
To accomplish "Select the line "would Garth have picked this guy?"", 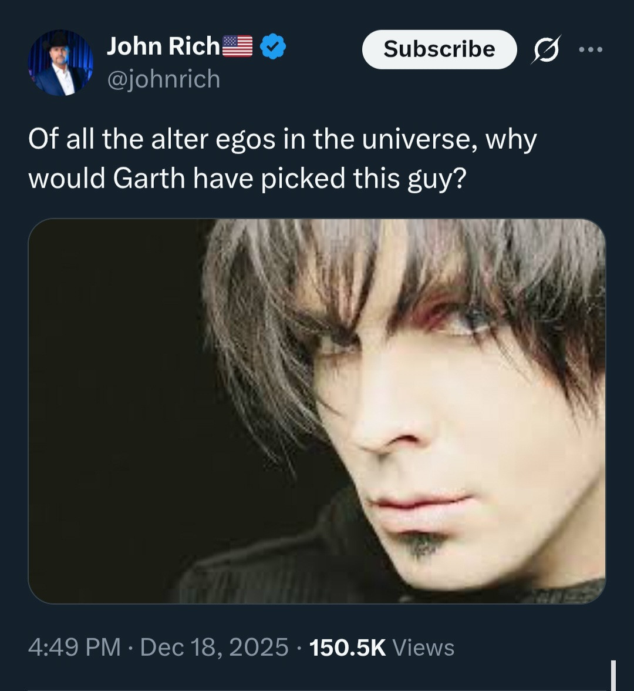I will click(x=247, y=177).
